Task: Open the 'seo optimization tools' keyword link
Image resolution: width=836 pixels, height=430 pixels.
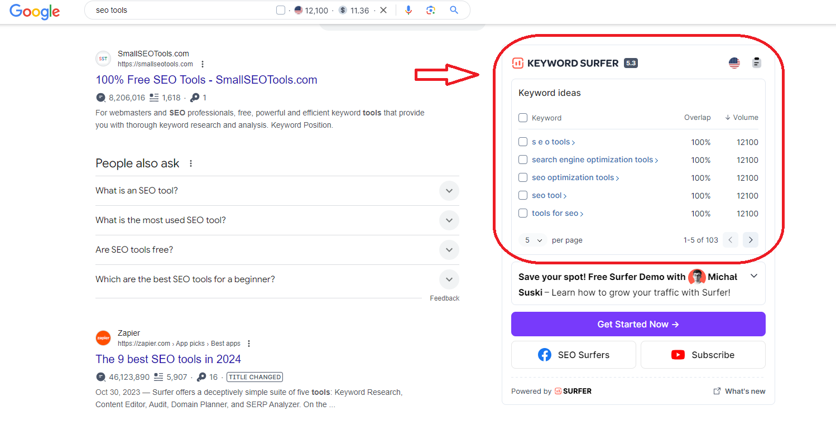Action: pyautogui.click(x=575, y=177)
